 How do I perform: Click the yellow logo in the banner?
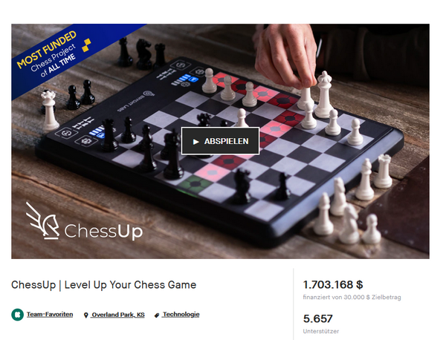[86, 45]
